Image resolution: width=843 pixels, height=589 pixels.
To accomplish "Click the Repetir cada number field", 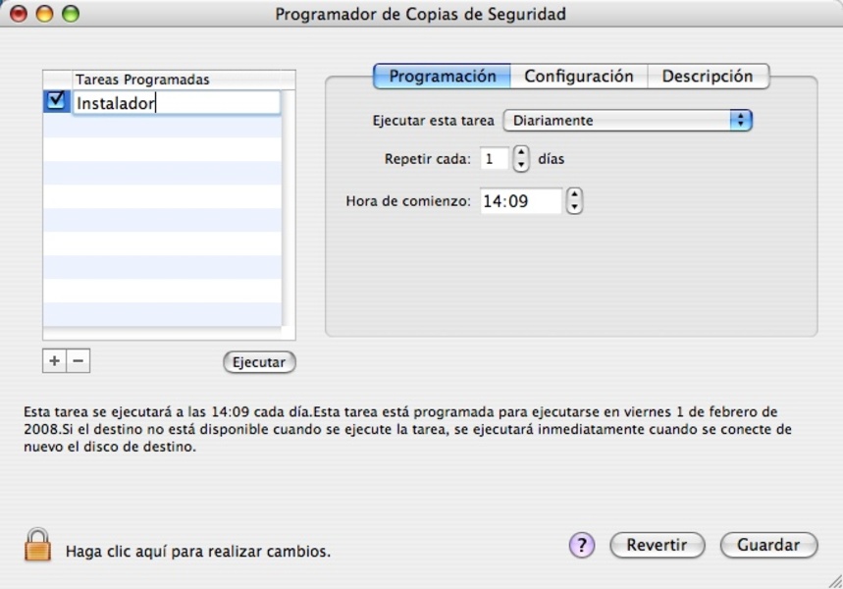I will click(494, 158).
